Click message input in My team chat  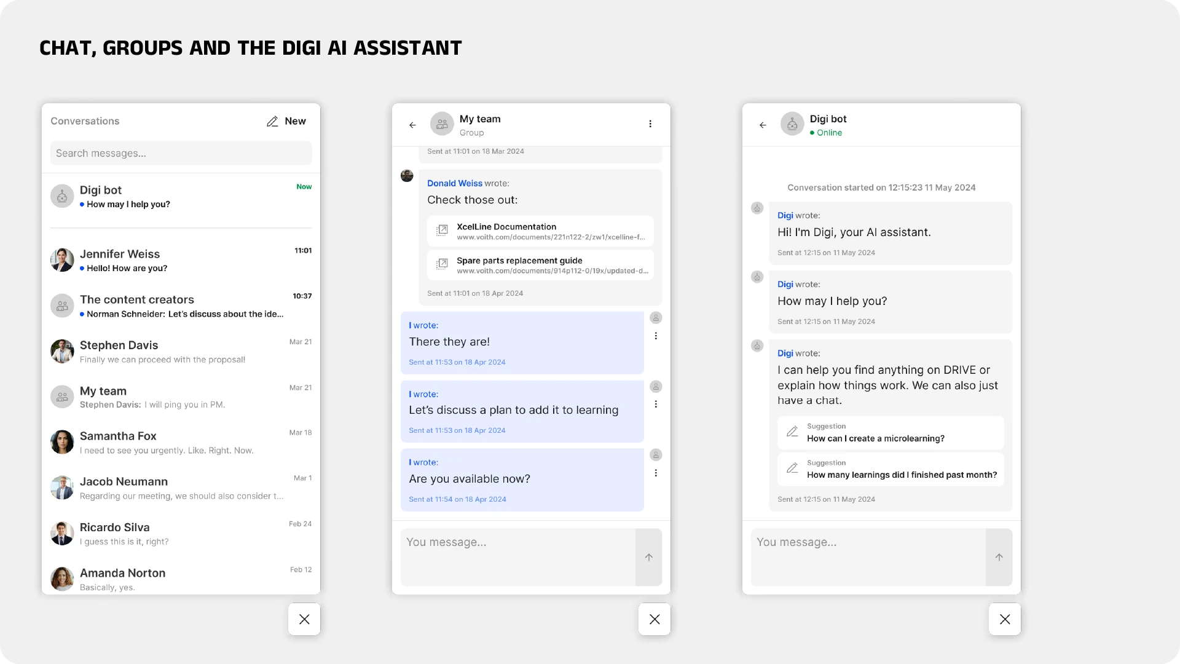click(518, 557)
